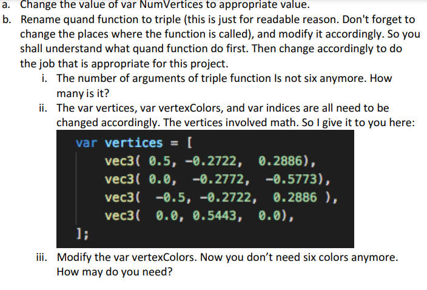This screenshot has height=290, width=427.
Task: Select the 'vertices' variable name in the code
Action: [133, 143]
